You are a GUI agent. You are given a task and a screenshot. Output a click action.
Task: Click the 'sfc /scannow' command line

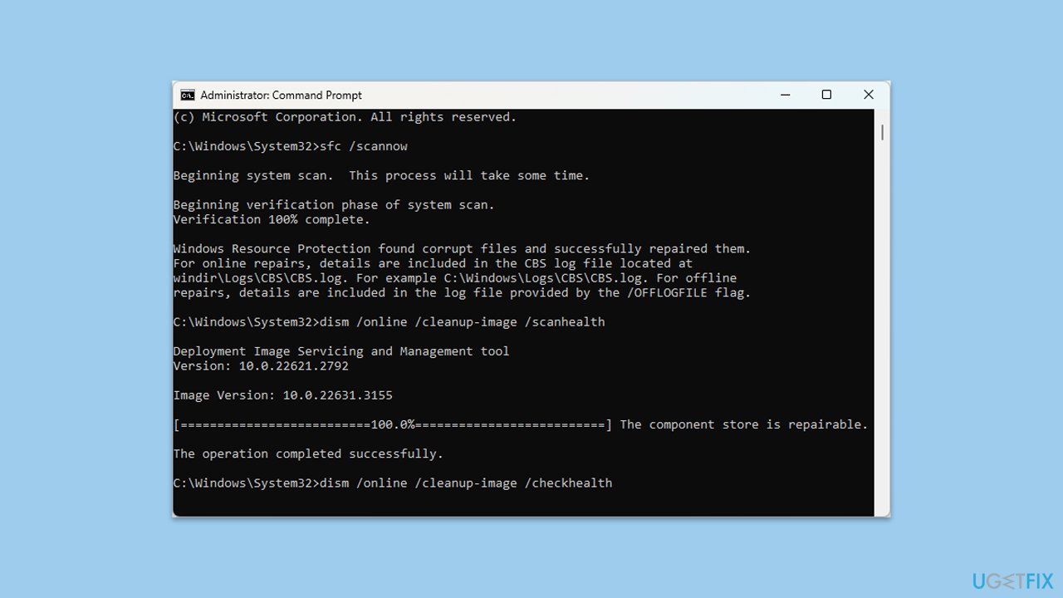[x=290, y=146]
